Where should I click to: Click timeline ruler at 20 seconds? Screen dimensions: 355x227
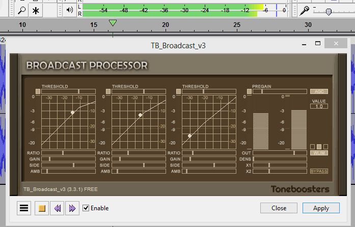tap(166, 25)
